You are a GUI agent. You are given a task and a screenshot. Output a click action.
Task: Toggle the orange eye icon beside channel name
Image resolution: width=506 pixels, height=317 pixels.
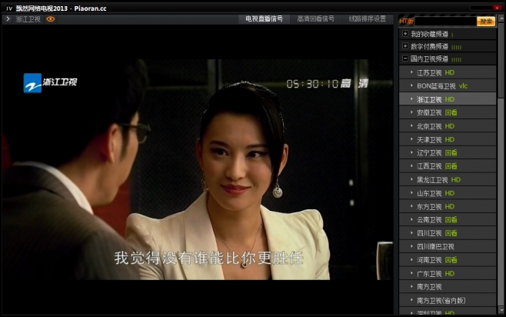coord(50,19)
